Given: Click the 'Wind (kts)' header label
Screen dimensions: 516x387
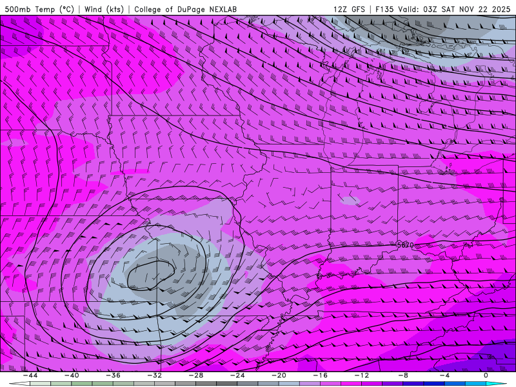Looking at the screenshot, I should click(104, 9).
